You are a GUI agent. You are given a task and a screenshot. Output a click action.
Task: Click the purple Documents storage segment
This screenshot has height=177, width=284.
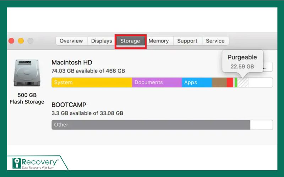(x=157, y=82)
